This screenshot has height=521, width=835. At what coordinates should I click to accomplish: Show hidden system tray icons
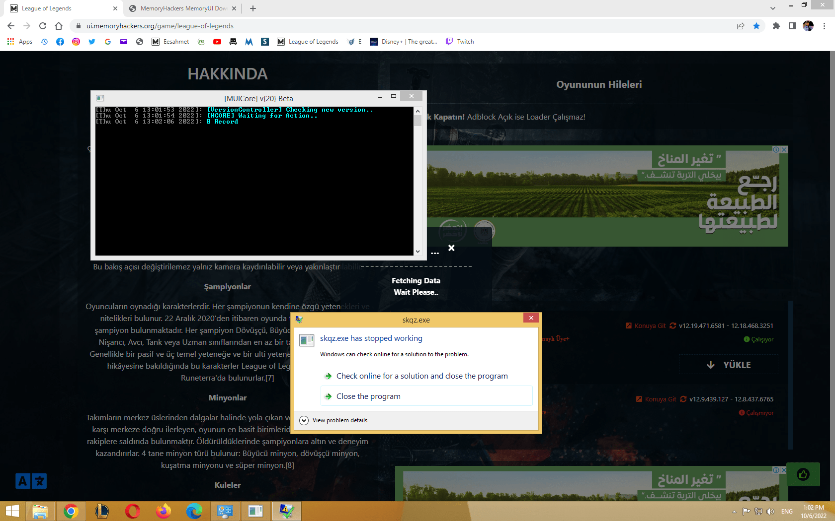tap(734, 512)
